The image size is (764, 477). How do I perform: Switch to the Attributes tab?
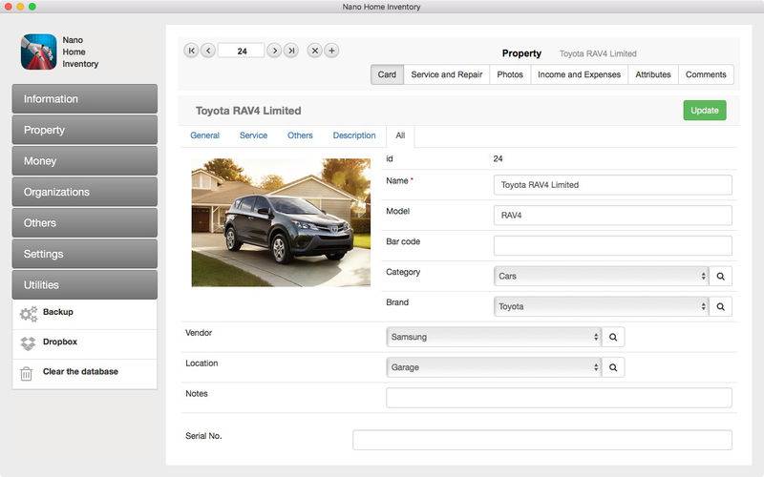pyautogui.click(x=653, y=74)
